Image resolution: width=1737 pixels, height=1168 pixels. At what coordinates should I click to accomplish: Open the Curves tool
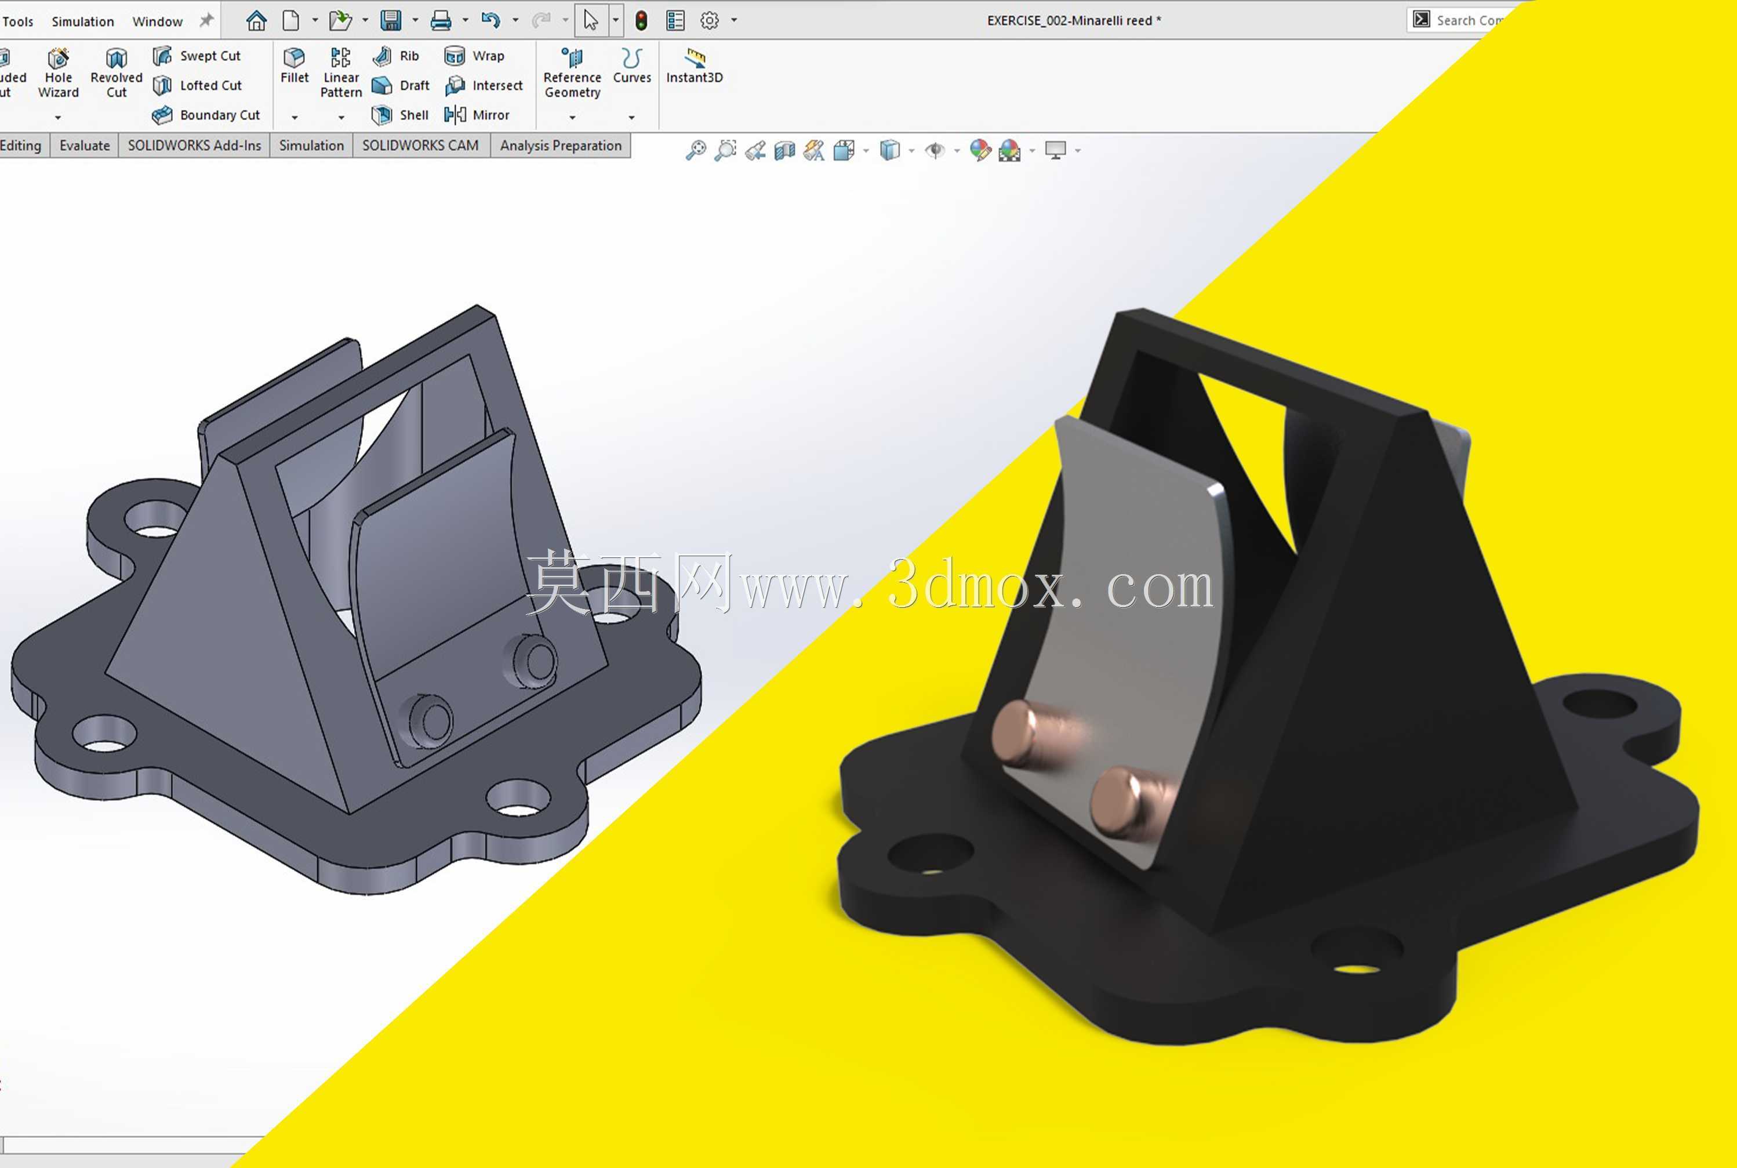[x=632, y=66]
